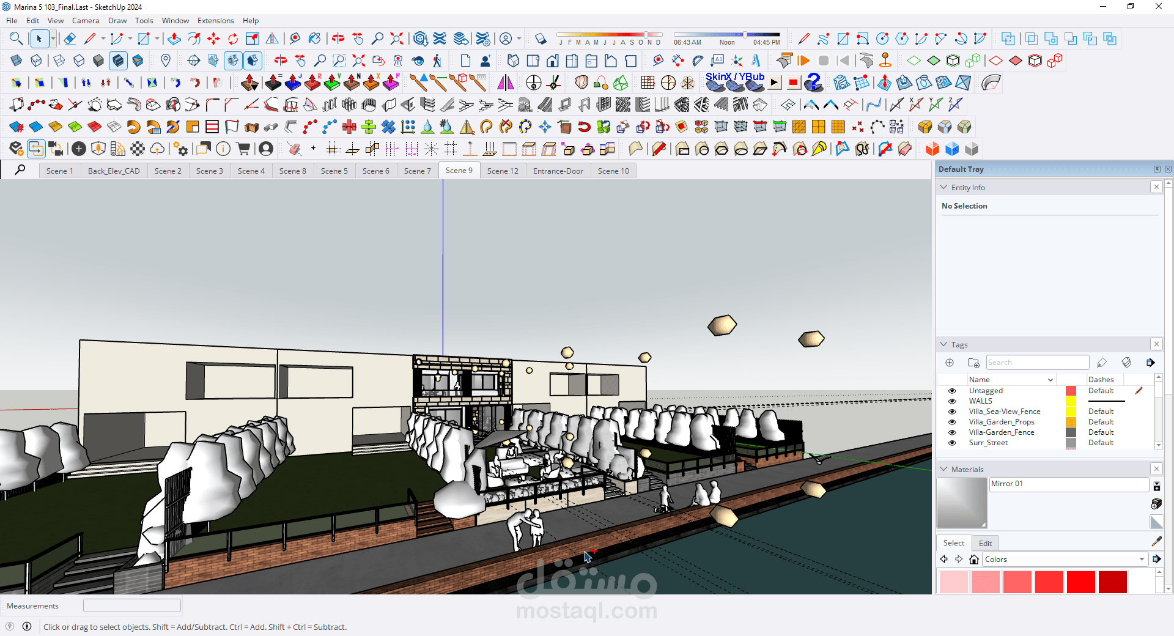Open the Edit tab in Materials

coord(986,543)
